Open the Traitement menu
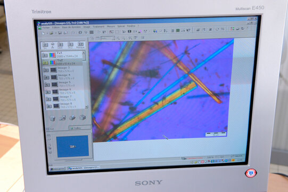 coord(98,27)
